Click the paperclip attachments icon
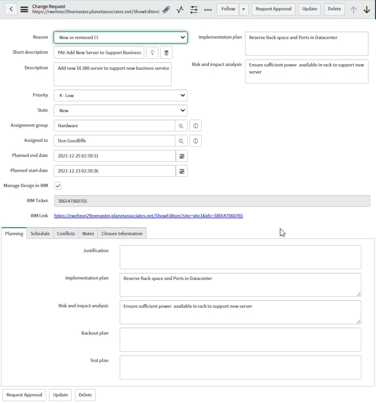376x403 pixels. [x=166, y=9]
